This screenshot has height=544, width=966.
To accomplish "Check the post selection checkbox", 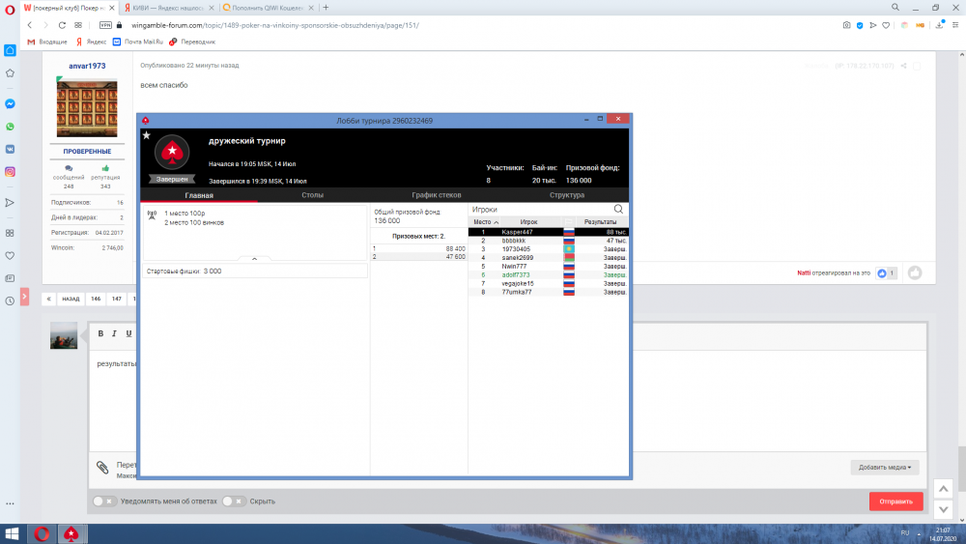I will pos(918,66).
